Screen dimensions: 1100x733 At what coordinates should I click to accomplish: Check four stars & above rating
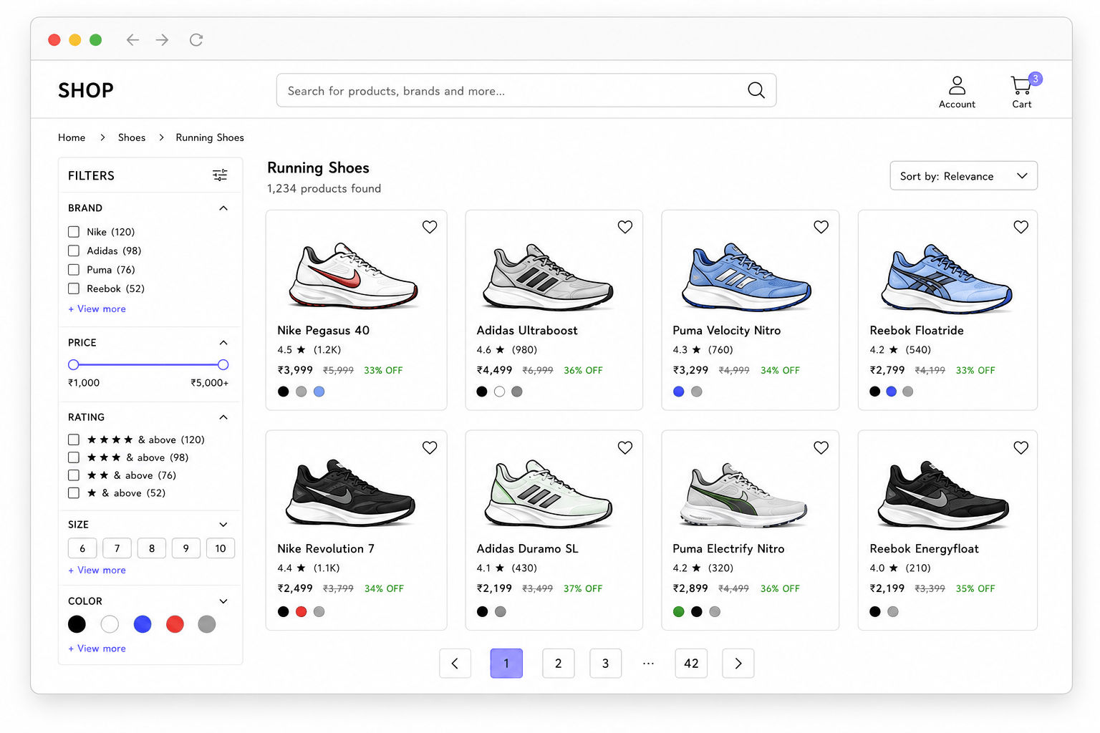click(x=74, y=440)
